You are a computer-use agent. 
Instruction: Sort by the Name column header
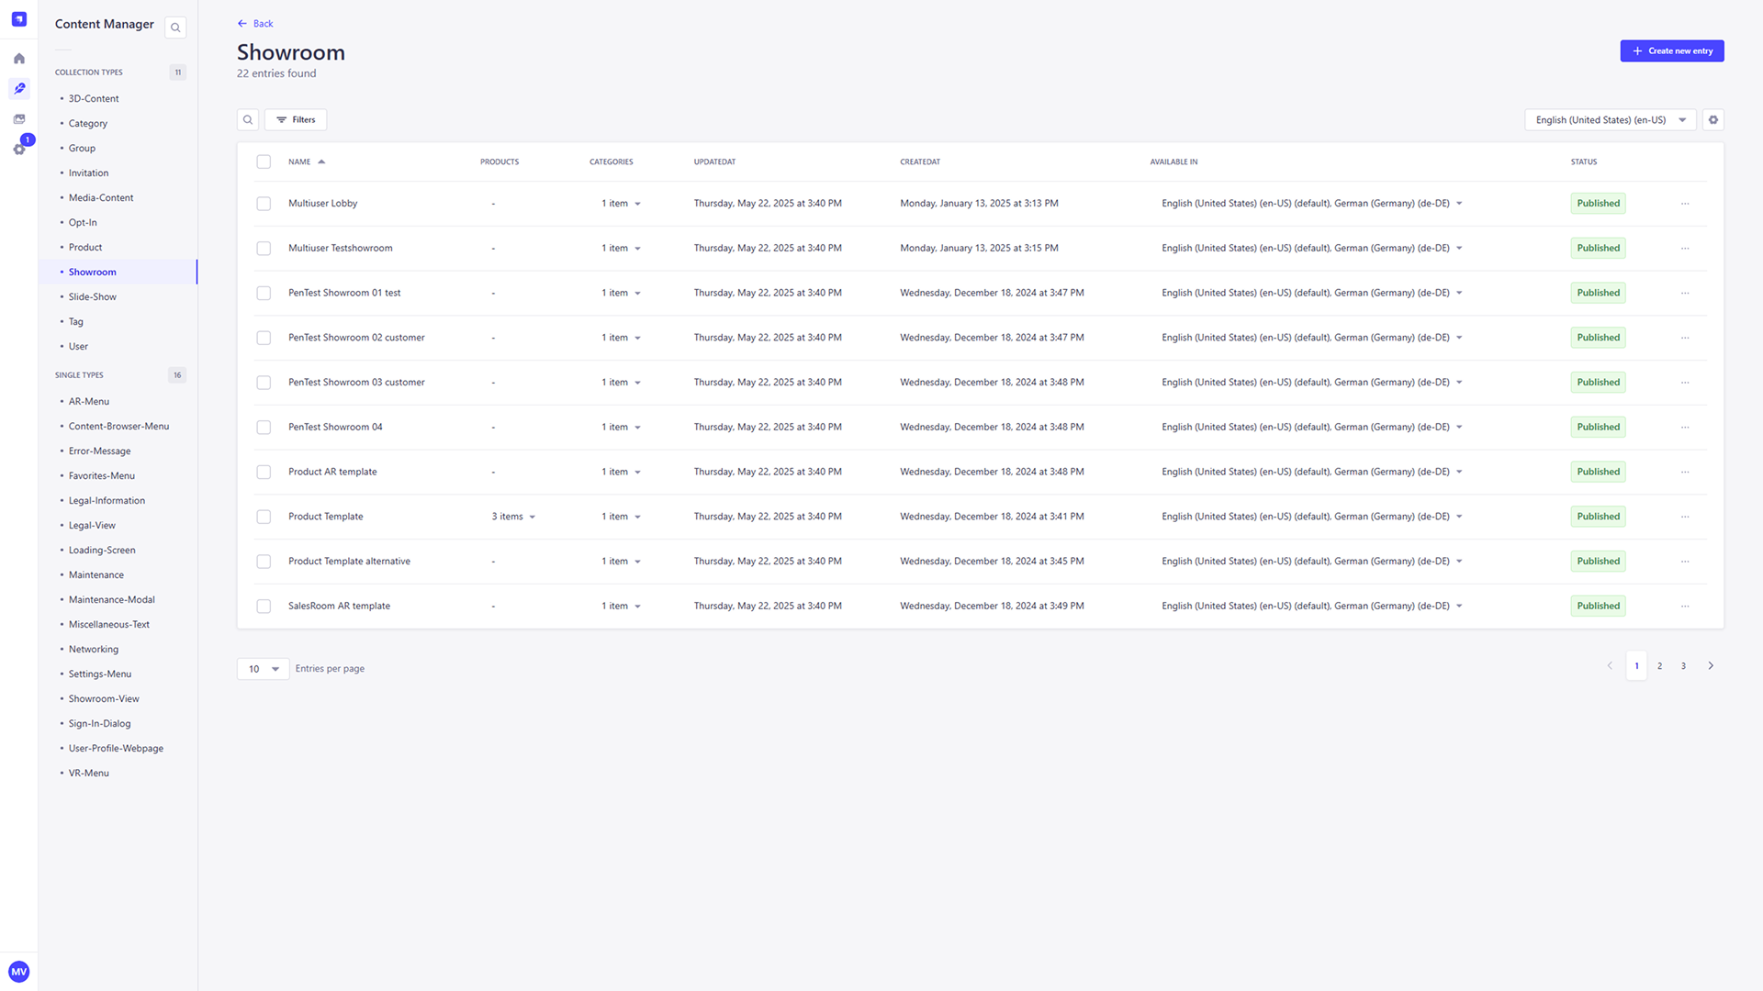(300, 161)
